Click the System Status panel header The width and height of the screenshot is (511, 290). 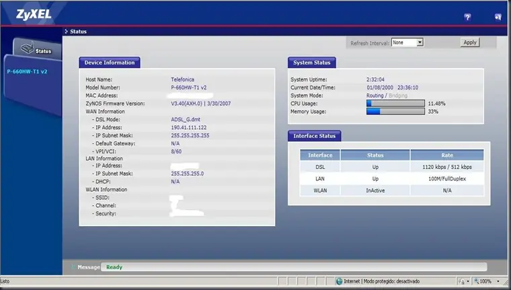click(312, 63)
